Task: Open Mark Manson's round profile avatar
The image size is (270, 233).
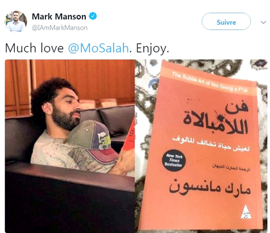Action: click(16, 21)
